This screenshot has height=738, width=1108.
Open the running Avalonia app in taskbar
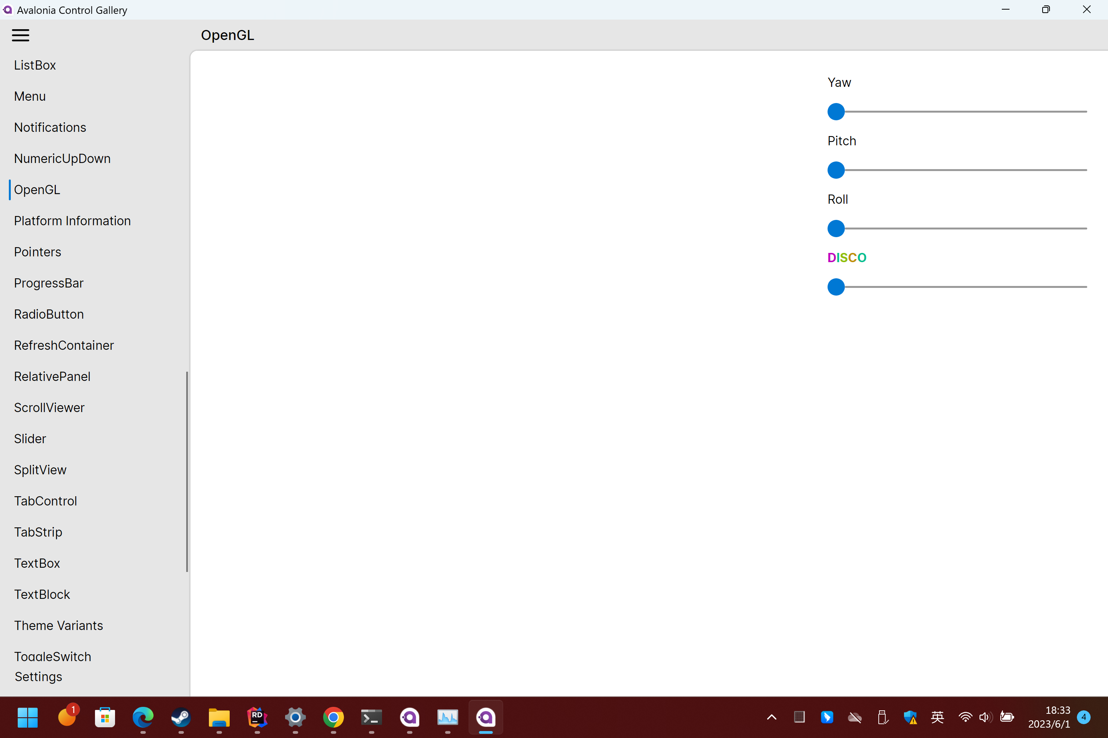(x=486, y=717)
